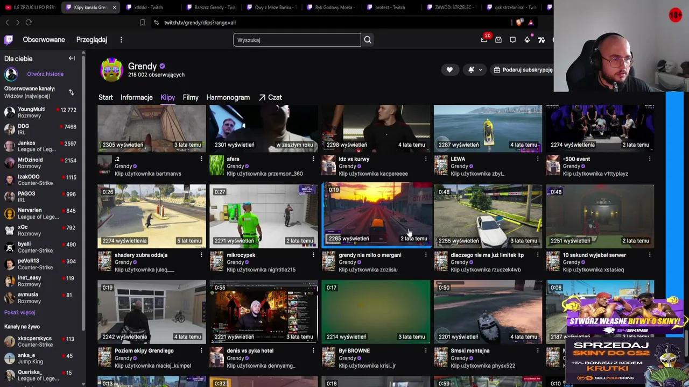Open the whispers chat bubble icon
This screenshot has width=689, height=387.
point(512,40)
